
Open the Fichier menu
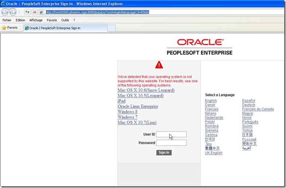pos(7,20)
